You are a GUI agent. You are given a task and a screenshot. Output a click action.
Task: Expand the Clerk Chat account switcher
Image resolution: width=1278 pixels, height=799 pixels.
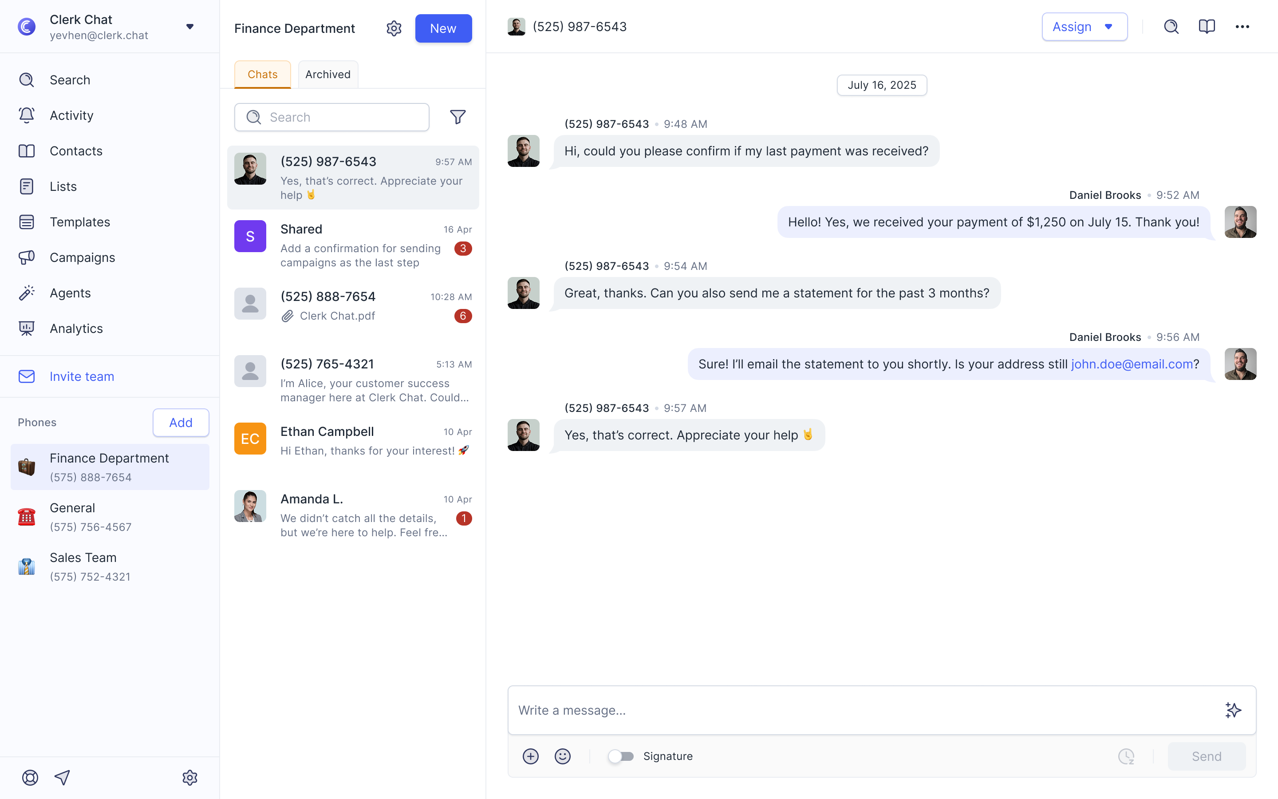(189, 27)
